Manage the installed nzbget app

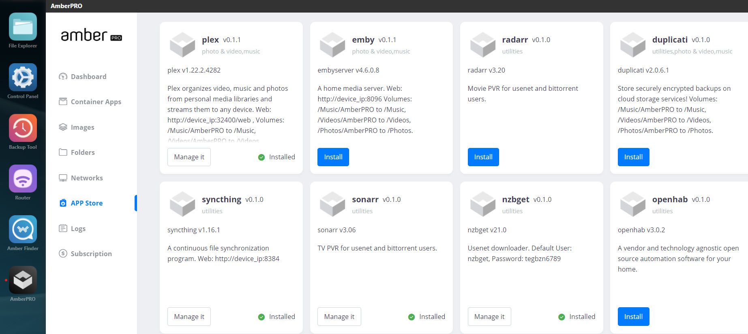click(489, 317)
